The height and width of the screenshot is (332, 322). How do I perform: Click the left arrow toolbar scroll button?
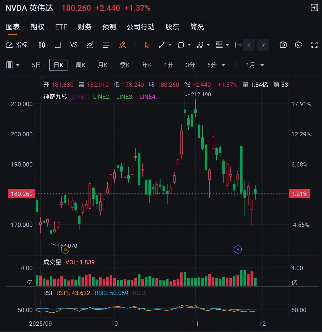[x=249, y=45]
